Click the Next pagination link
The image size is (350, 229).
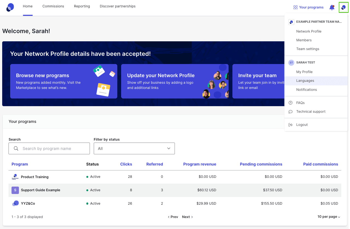pos(187,217)
